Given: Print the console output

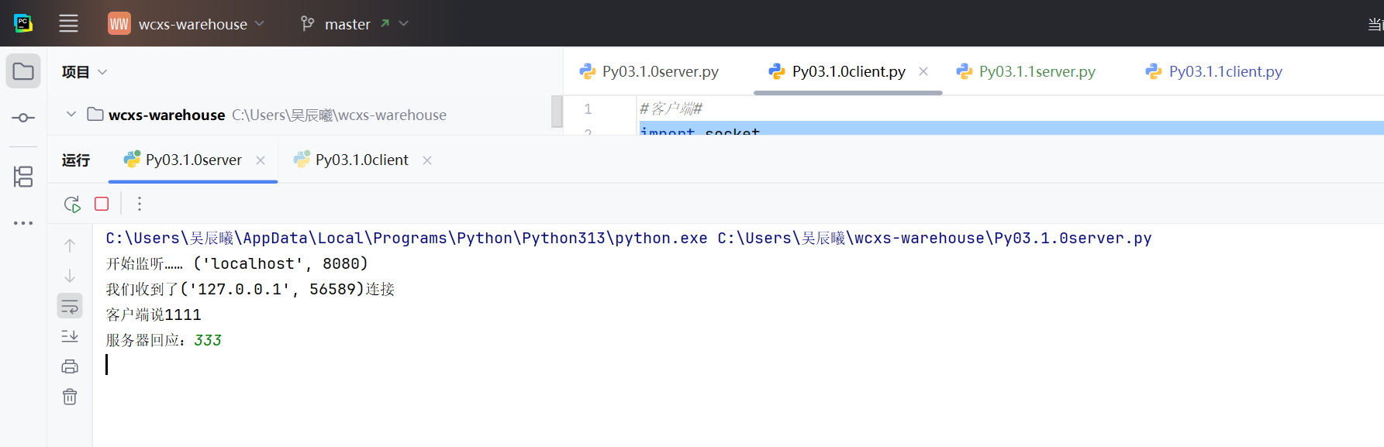Looking at the screenshot, I should (x=70, y=366).
